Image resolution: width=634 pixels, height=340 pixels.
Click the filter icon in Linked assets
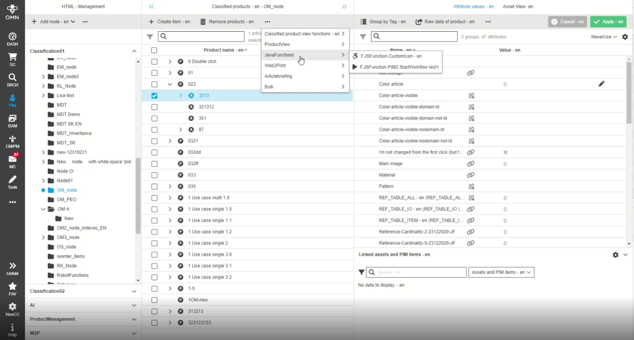point(361,272)
